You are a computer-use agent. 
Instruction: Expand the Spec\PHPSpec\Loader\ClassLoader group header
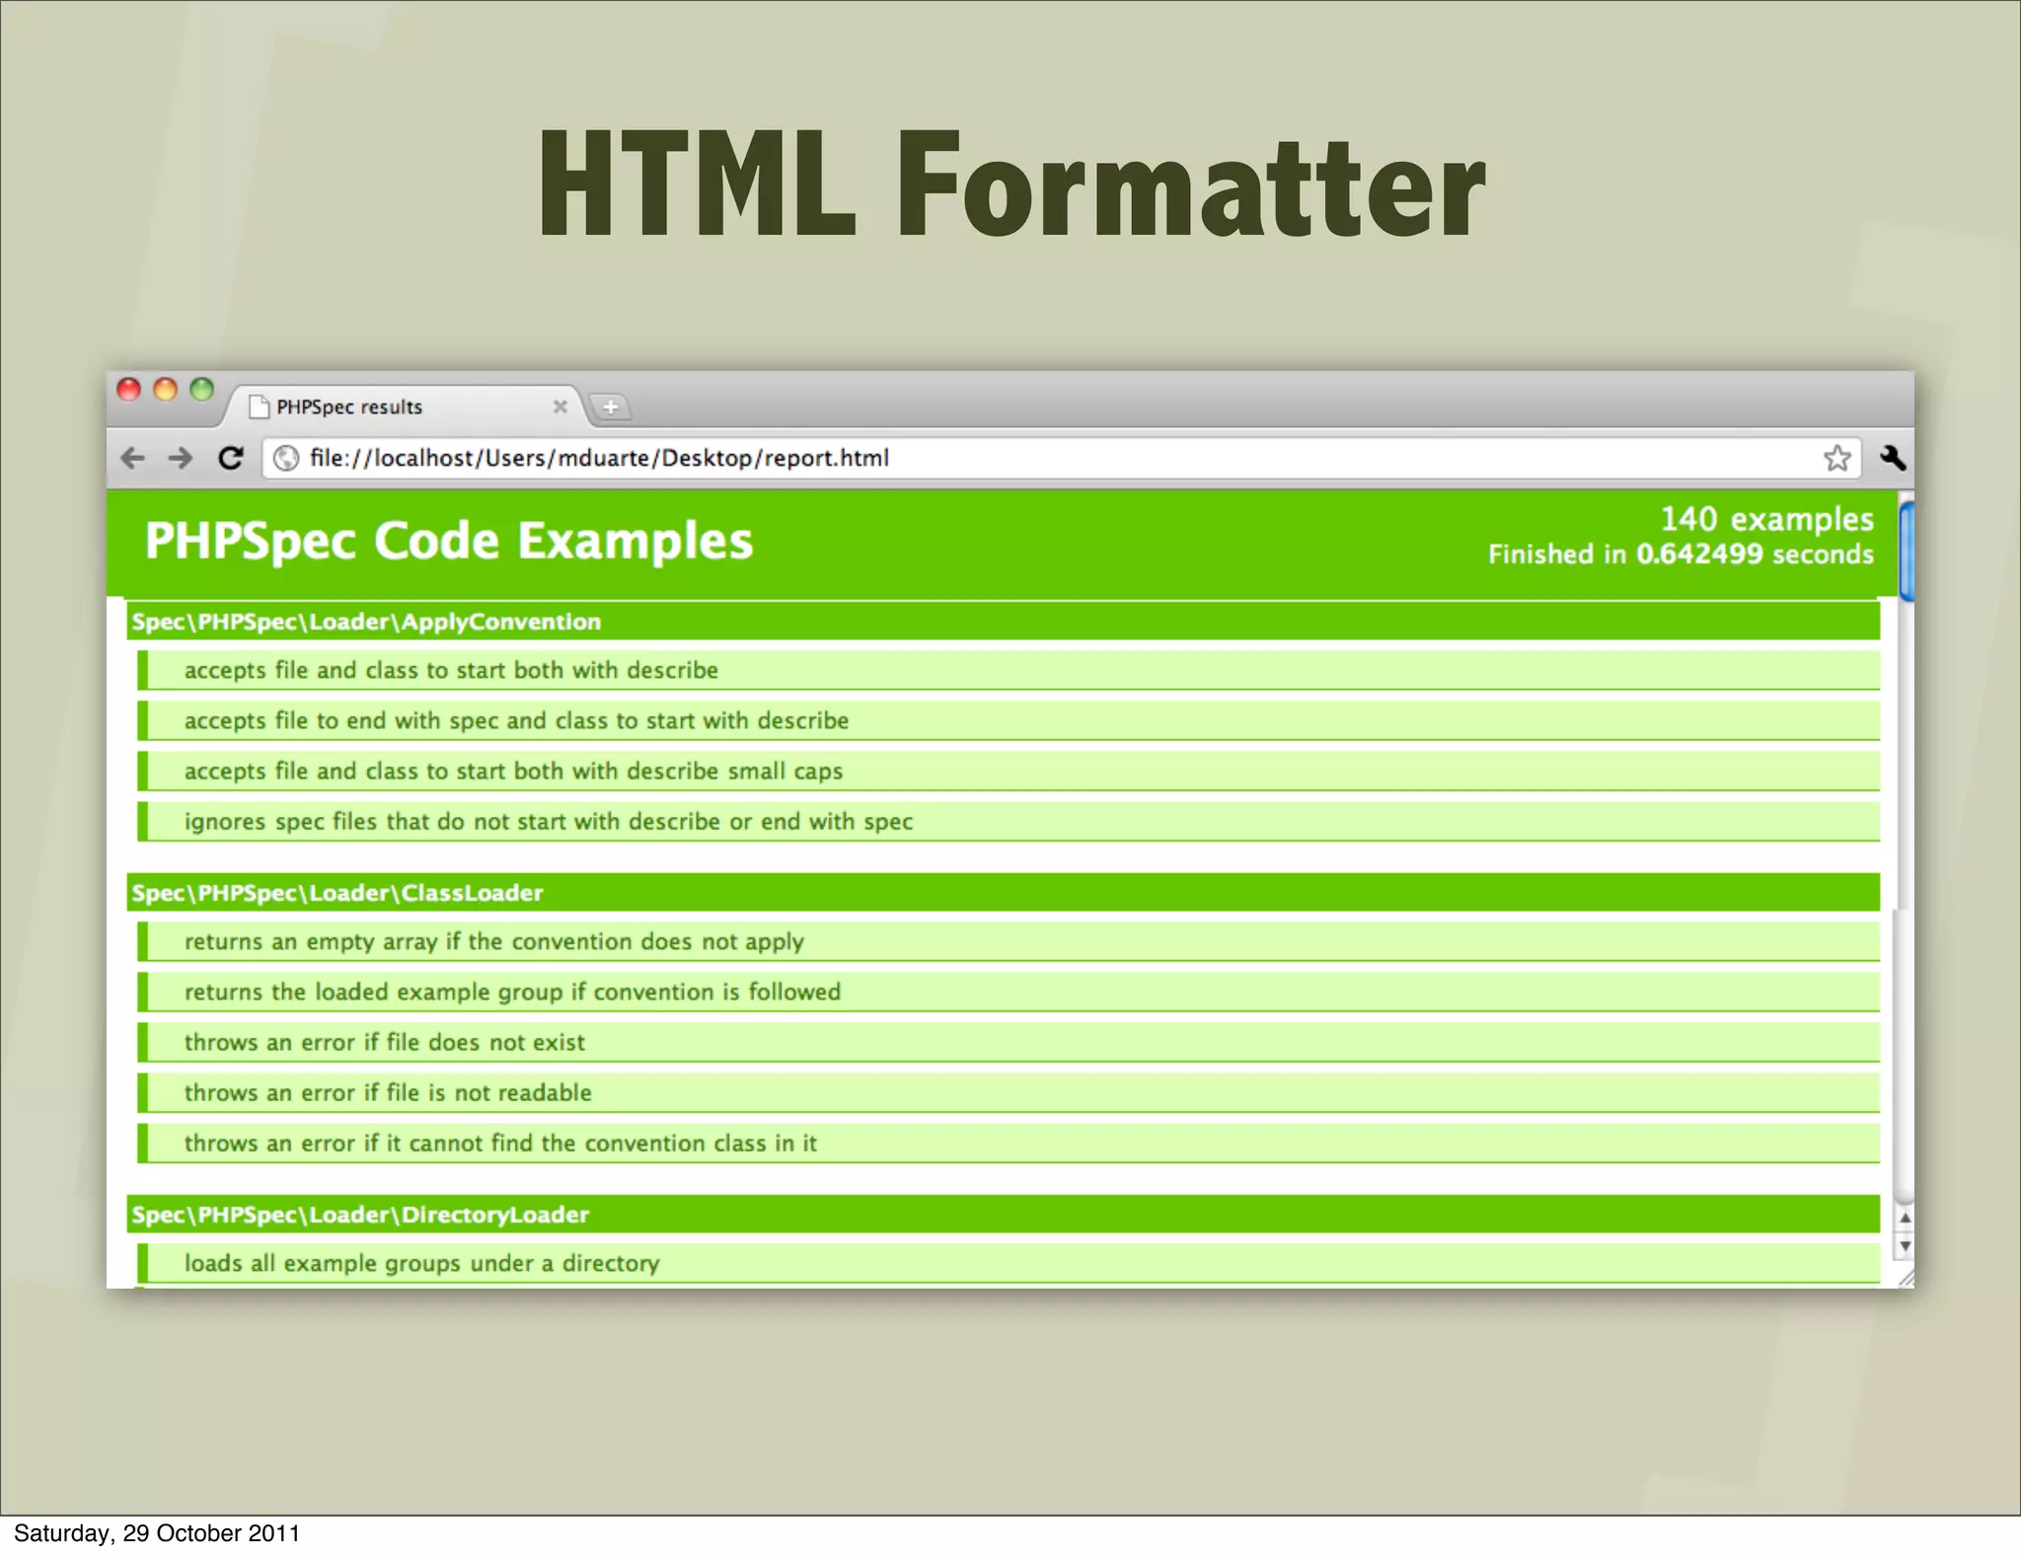(337, 893)
